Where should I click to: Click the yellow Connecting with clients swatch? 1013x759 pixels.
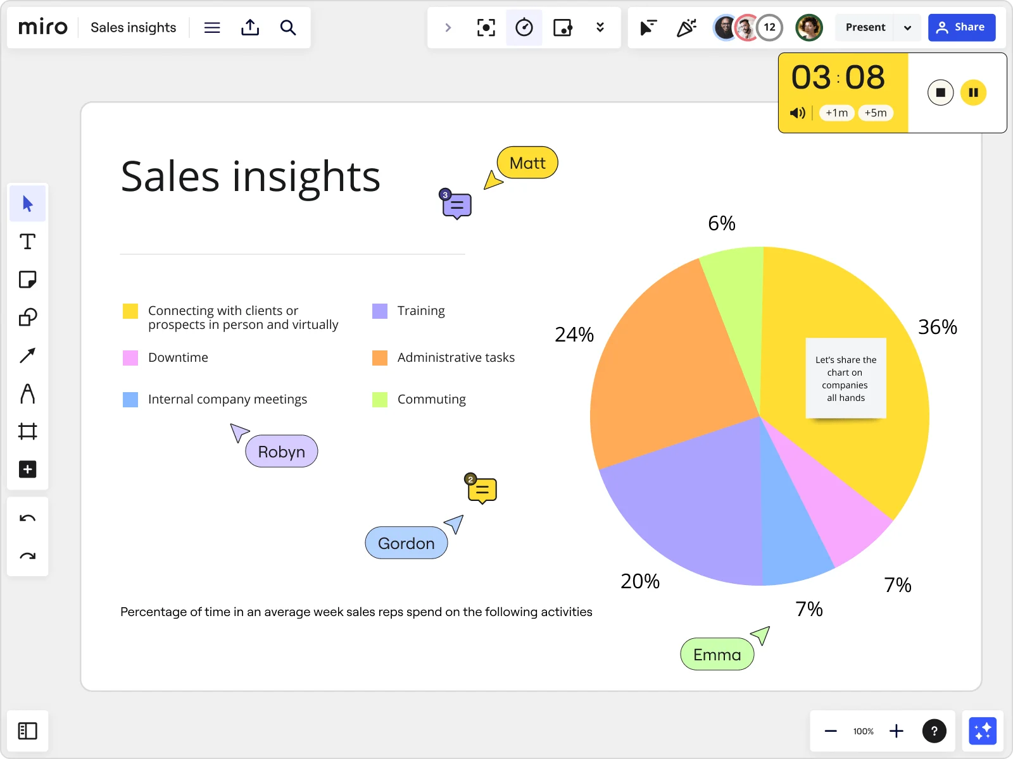(x=130, y=311)
